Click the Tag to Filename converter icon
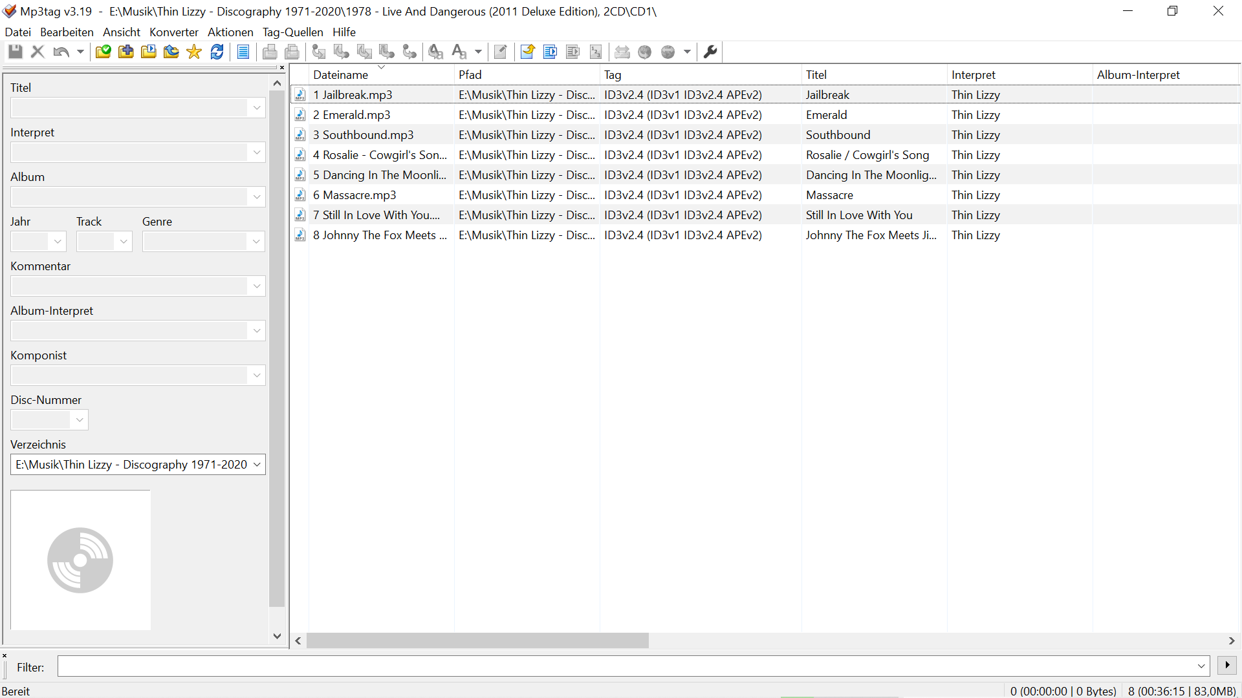The width and height of the screenshot is (1242, 698). click(319, 52)
